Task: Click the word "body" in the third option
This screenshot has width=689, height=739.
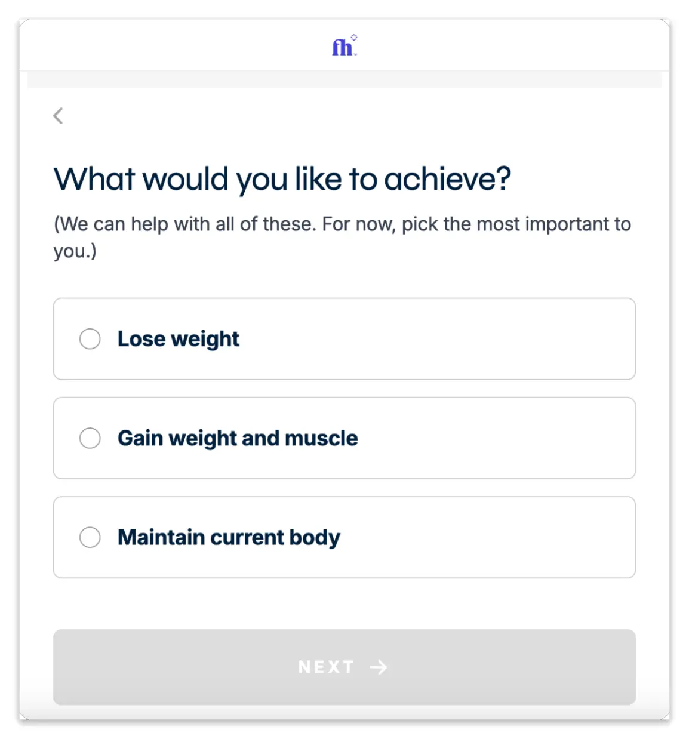Action: pos(314,537)
